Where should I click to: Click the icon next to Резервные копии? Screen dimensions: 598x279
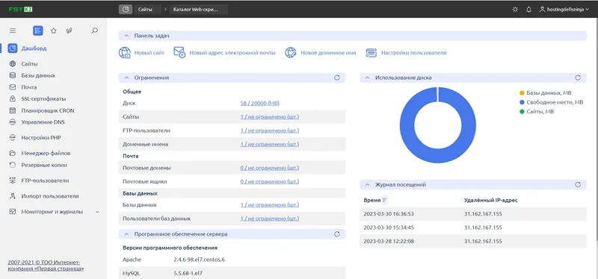[13, 165]
